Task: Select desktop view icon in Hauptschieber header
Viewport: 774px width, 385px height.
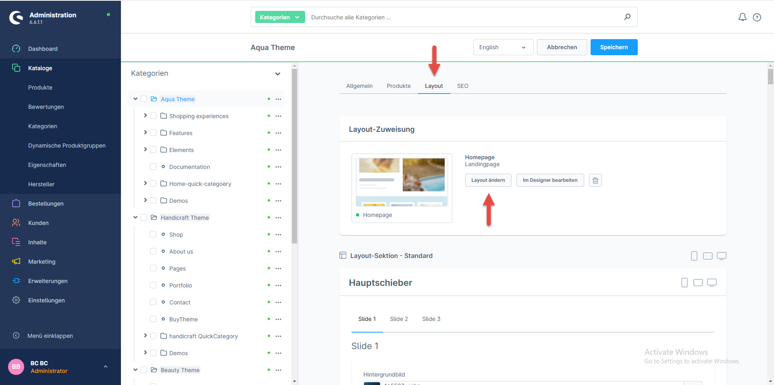Action: coord(712,283)
